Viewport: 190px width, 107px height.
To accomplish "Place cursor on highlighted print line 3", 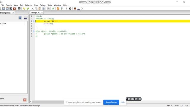I will [113, 21].
